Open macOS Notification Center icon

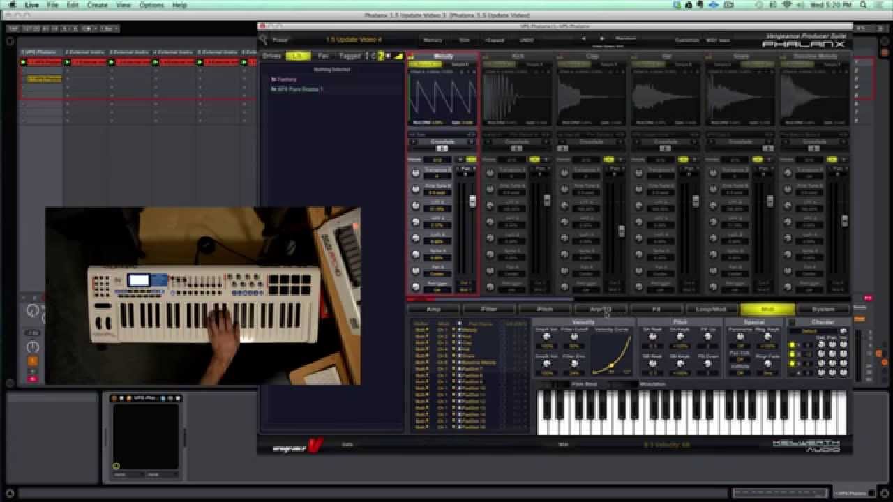coord(880,5)
